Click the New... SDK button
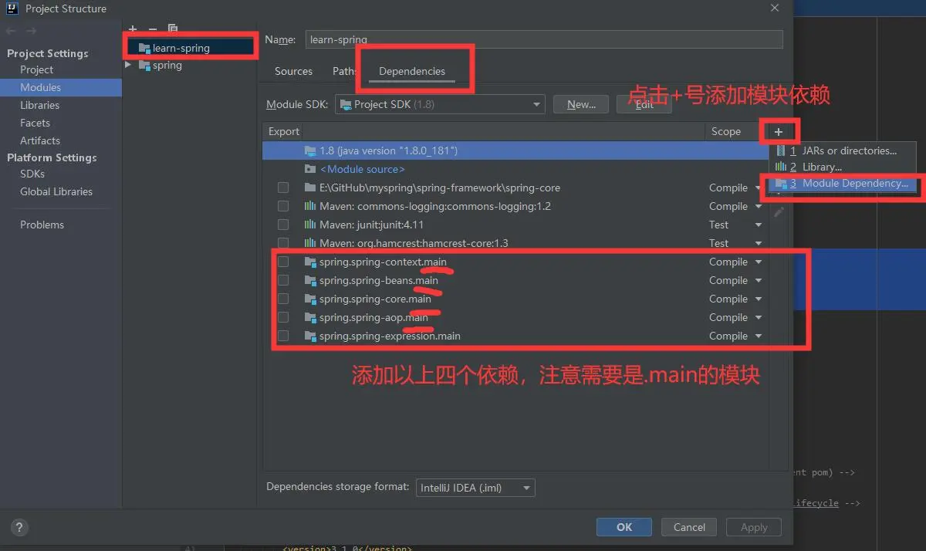 [x=580, y=104]
